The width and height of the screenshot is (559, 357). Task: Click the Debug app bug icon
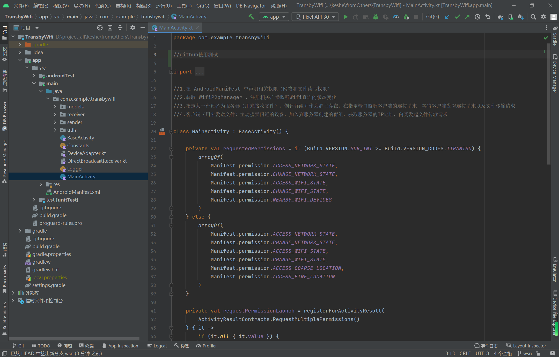376,17
